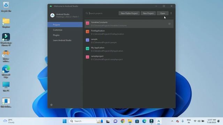Launch Wondershare Filmora from desktop
This screenshot has width=223, height=125.
6,39
